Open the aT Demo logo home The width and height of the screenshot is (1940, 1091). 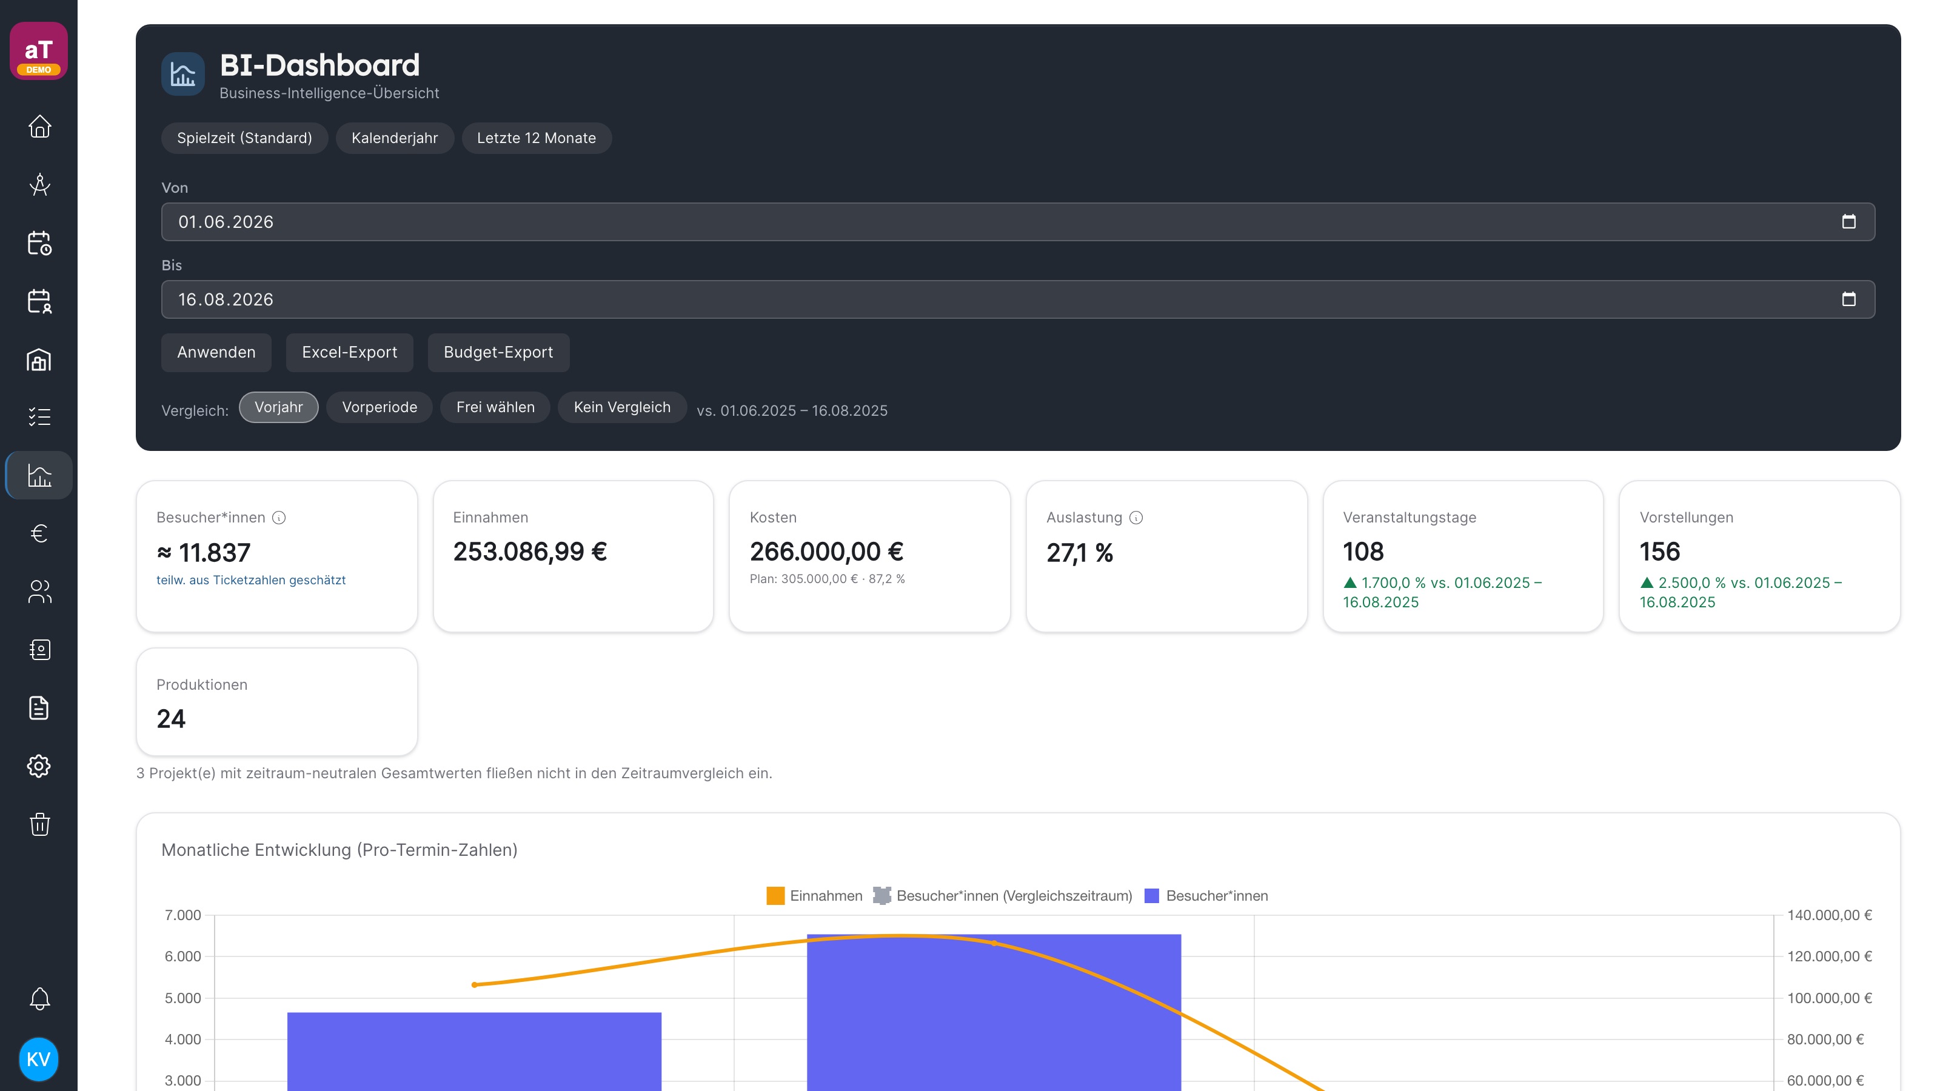click(38, 50)
